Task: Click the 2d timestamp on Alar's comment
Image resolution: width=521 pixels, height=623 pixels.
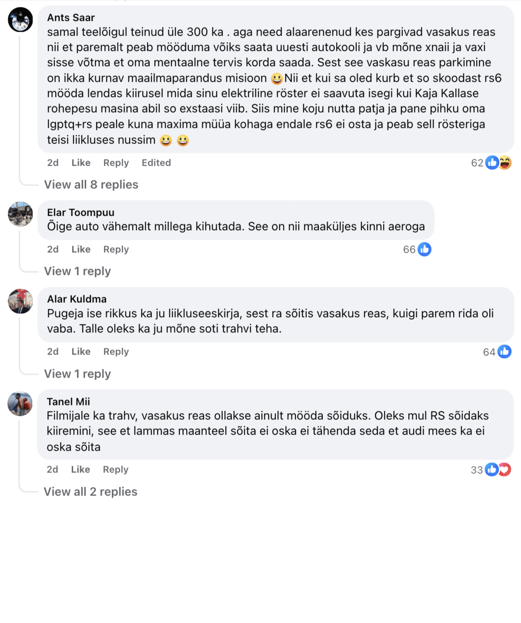Action: pos(53,352)
